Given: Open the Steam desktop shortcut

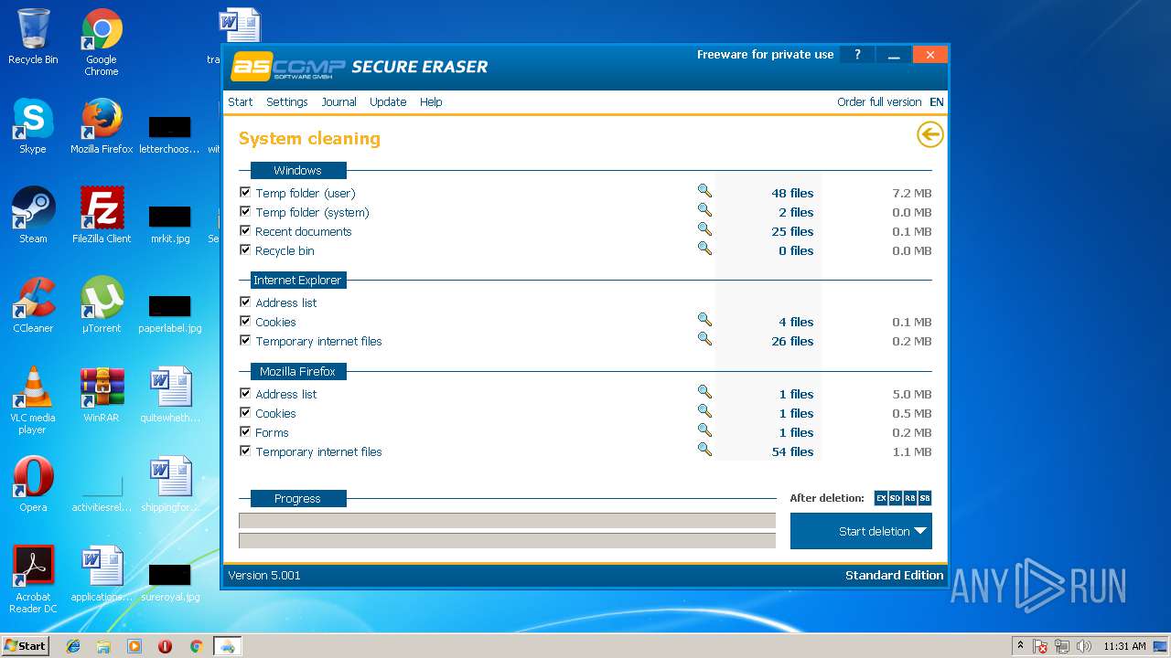Looking at the screenshot, I should (33, 216).
